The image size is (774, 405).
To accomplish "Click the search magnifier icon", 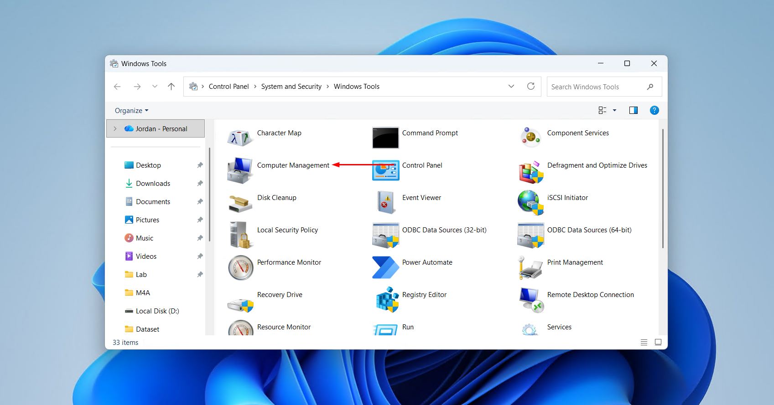I will [x=650, y=87].
